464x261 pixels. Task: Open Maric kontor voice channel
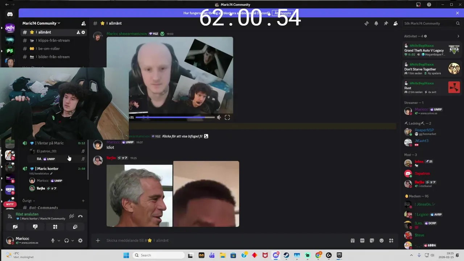[53, 169]
